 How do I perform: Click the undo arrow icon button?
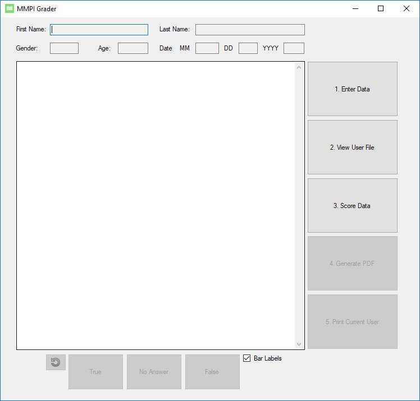tap(56, 362)
